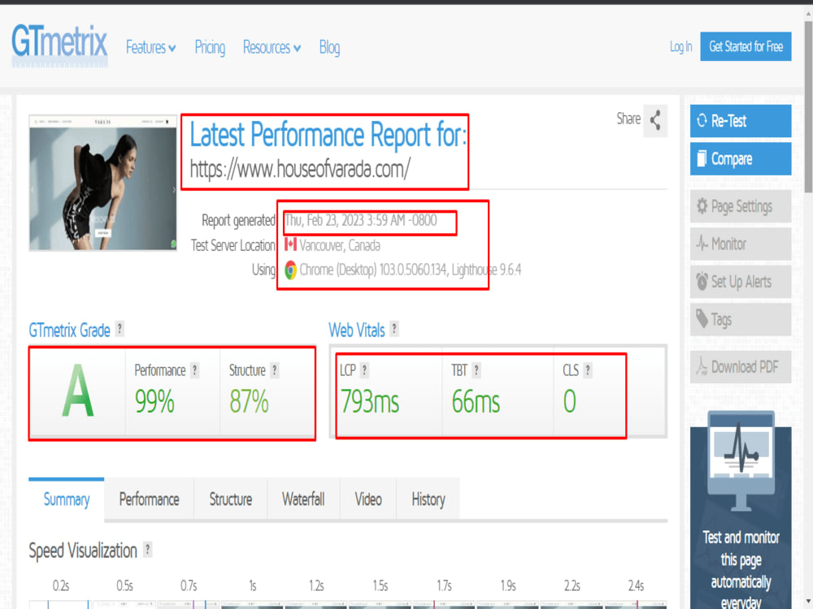The image size is (813, 609).
Task: Click the report generated date text
Action: coord(361,221)
